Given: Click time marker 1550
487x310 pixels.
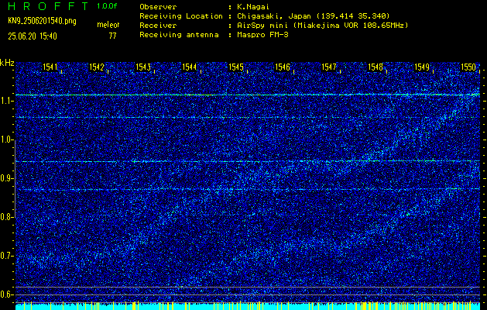Looking at the screenshot, I should (468, 67).
